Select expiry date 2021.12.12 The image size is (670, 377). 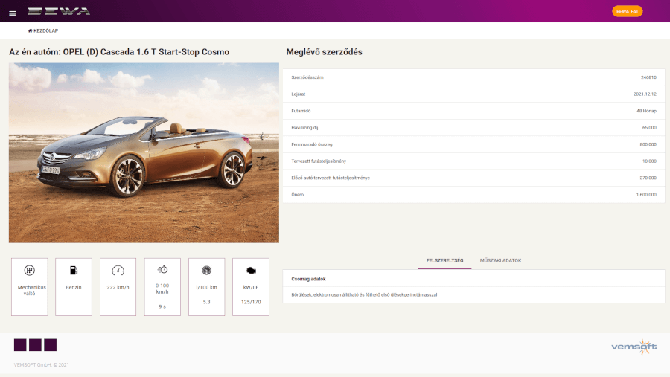click(645, 94)
